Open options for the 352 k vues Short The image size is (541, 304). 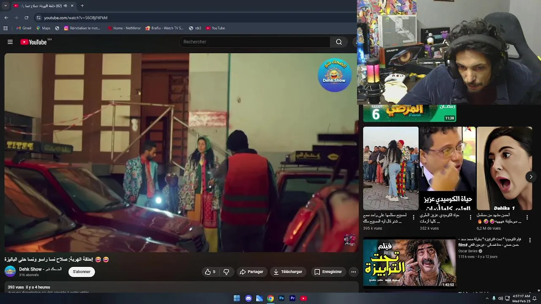pyautogui.click(x=470, y=217)
